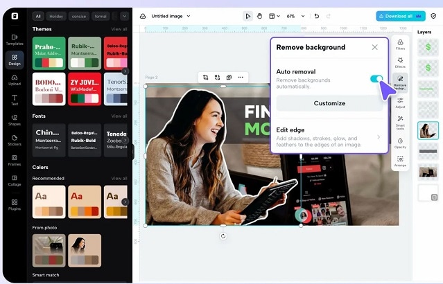The height and width of the screenshot is (284, 443).
Task: Choose the Baloo-Regular Rubik-Bold font pairing
Action: (x=85, y=140)
